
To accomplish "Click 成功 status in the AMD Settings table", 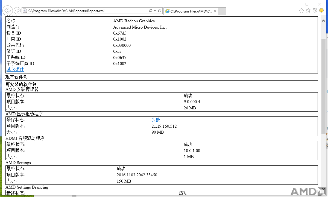I will click(x=121, y=169).
